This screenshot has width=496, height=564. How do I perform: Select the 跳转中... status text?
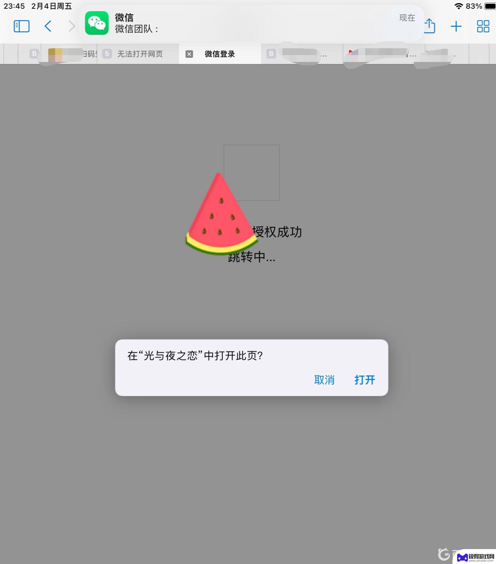[x=252, y=257]
